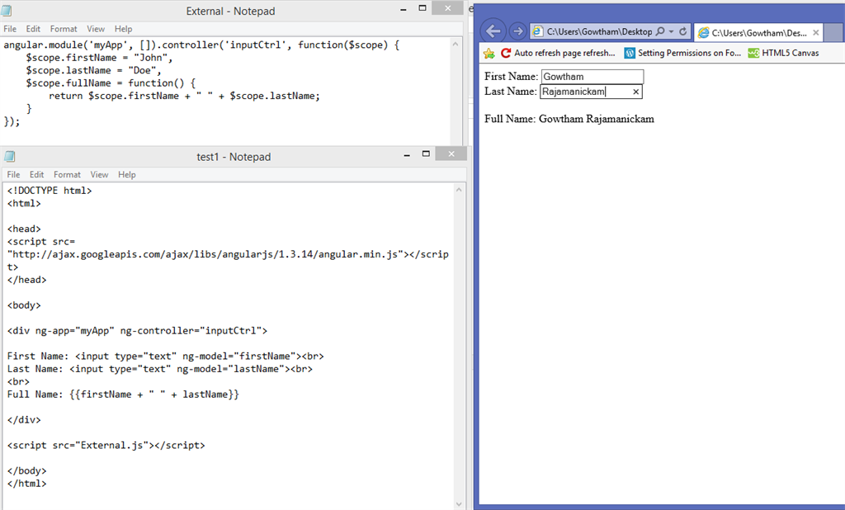Close the C:\Users\Gowtham\Des... browser tab
The height and width of the screenshot is (510, 845).
[815, 33]
